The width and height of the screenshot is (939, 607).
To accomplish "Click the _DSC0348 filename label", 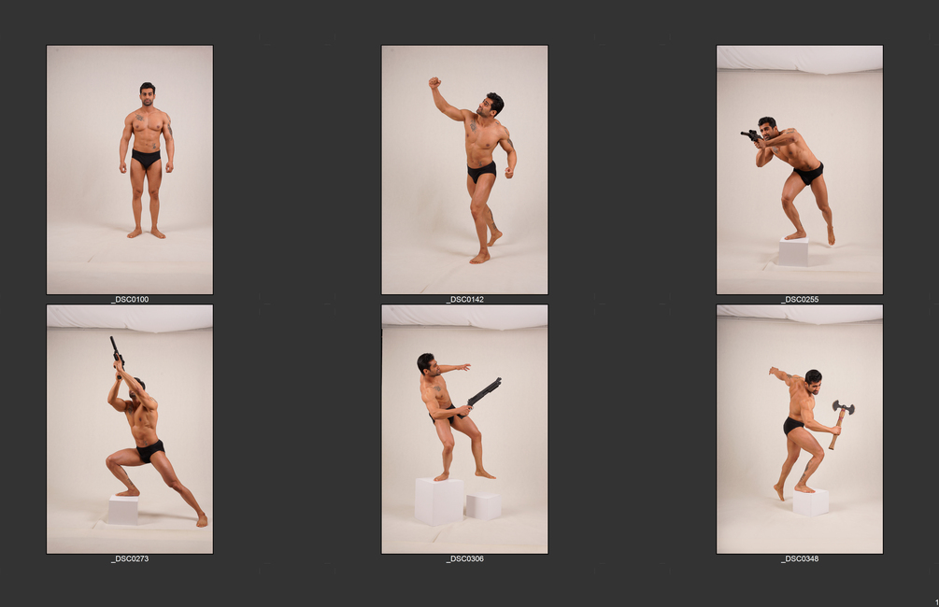I will (800, 558).
